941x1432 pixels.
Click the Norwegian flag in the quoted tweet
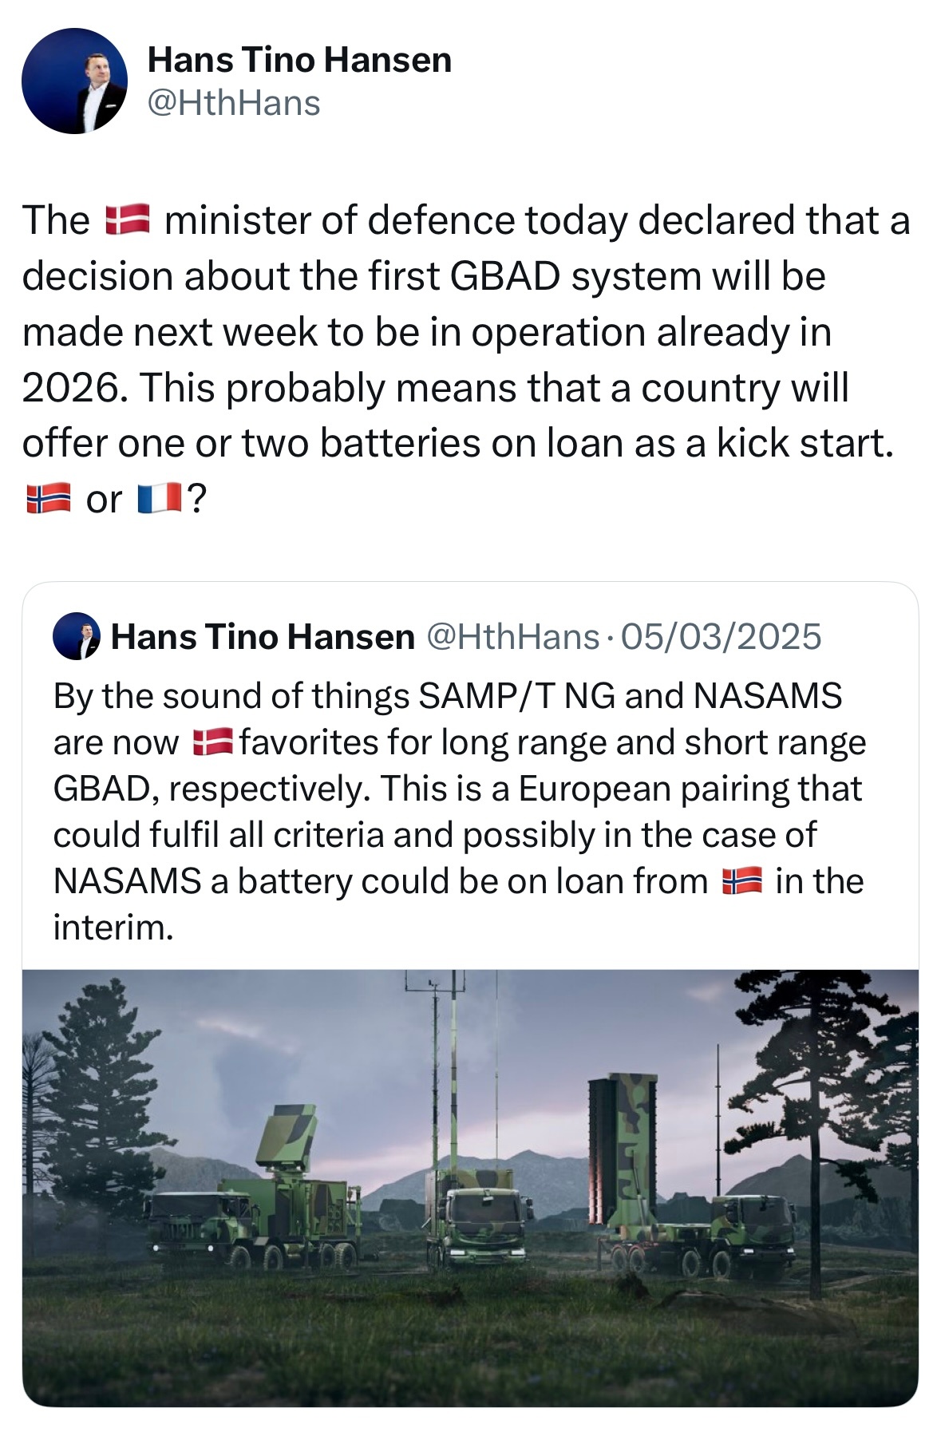pos(742,881)
